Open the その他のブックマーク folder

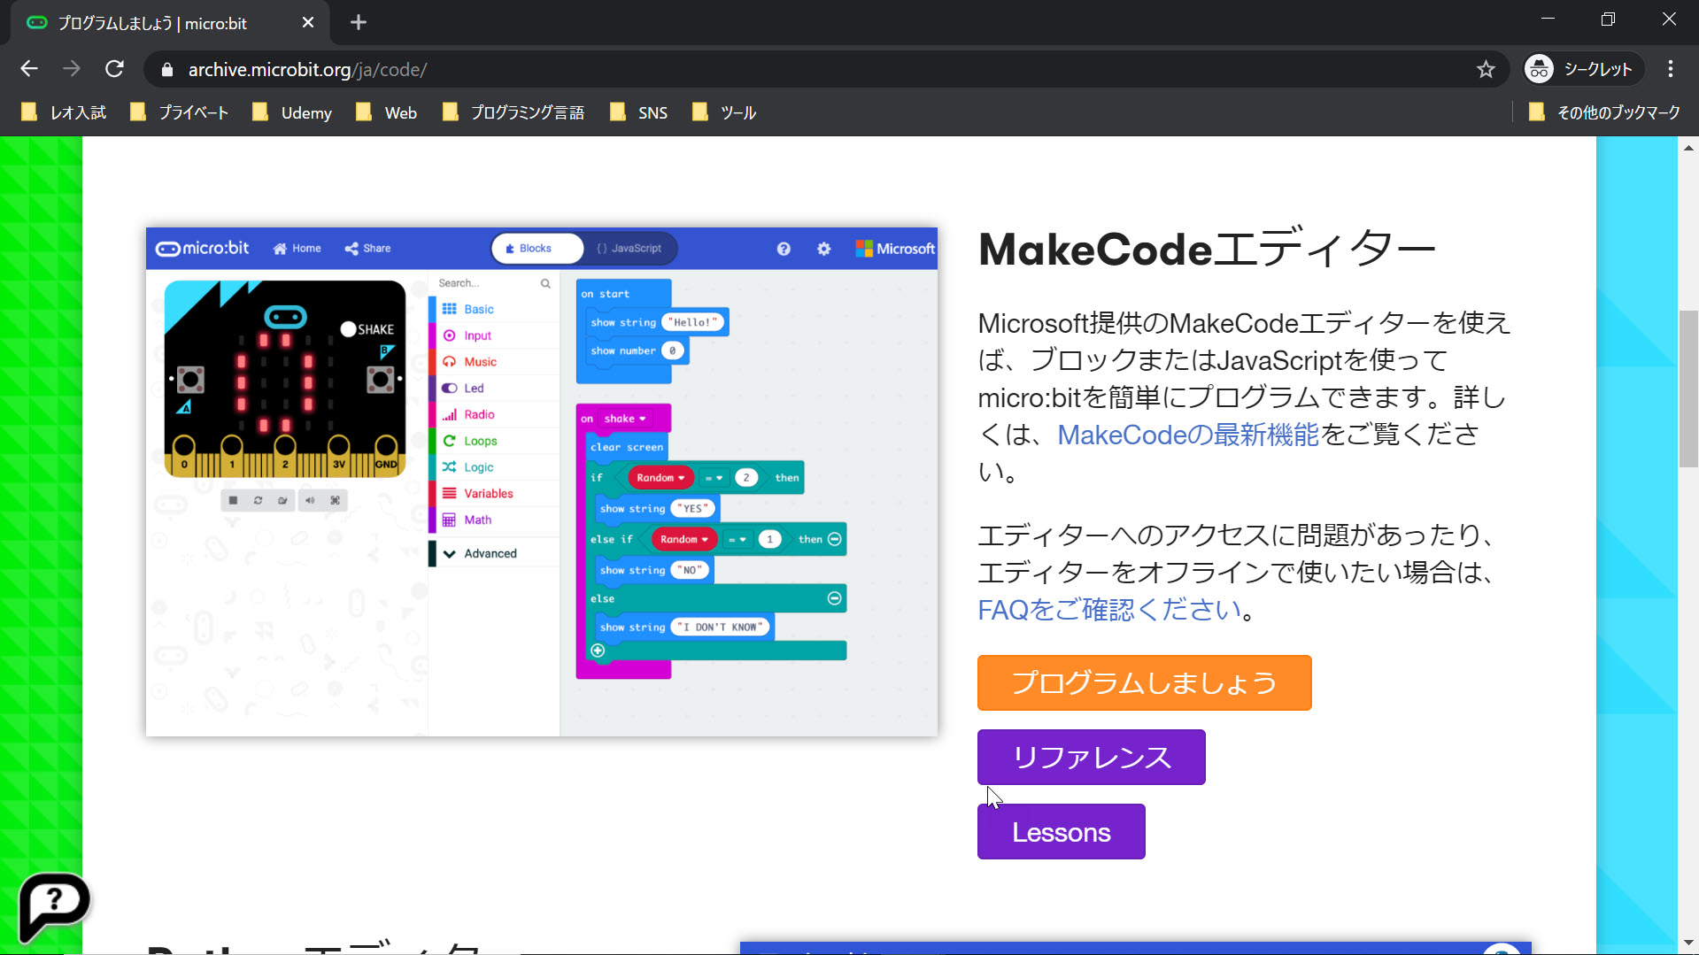point(1604,112)
